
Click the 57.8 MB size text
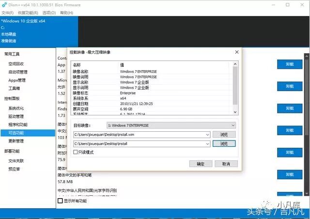click(65, 182)
